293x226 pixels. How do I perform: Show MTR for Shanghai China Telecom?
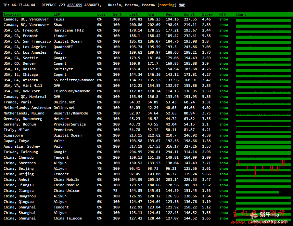[x=223, y=218]
